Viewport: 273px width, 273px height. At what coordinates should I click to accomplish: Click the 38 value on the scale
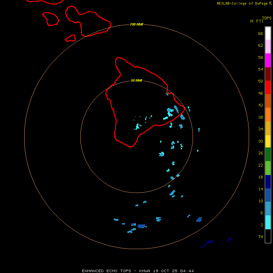click(x=261, y=117)
